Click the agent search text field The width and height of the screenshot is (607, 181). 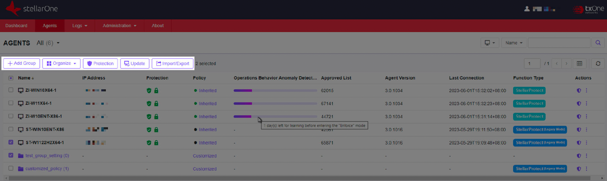tap(559, 43)
